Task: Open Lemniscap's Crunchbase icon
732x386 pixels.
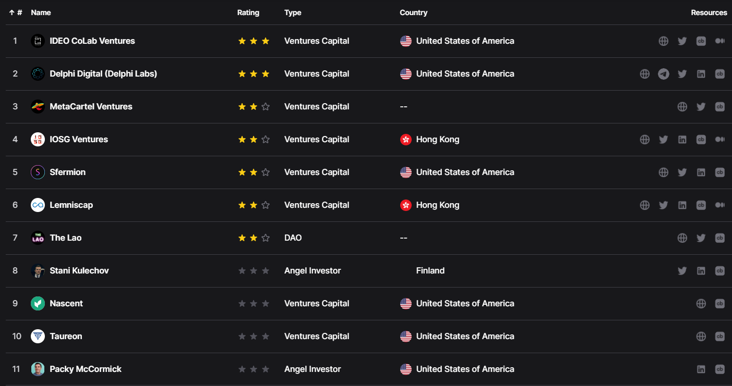Action: tap(701, 205)
